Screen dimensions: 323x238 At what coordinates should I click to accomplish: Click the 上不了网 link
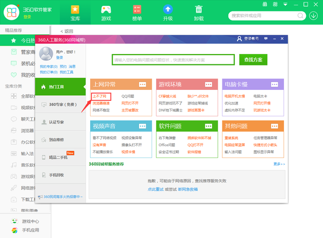tap(99, 96)
